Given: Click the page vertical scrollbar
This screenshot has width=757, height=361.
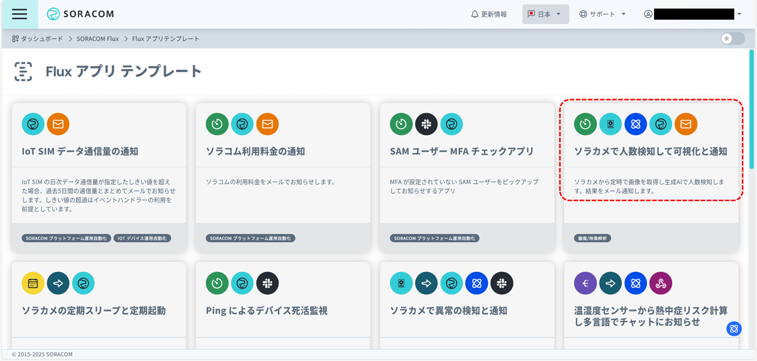Looking at the screenshot, I should coord(751,109).
